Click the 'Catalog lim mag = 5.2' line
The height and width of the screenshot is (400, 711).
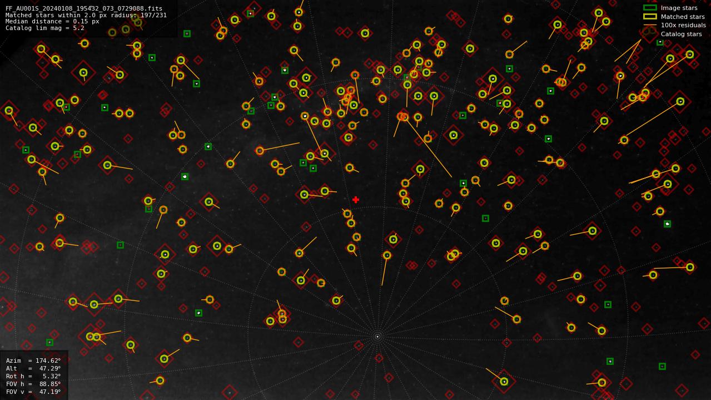45,28
